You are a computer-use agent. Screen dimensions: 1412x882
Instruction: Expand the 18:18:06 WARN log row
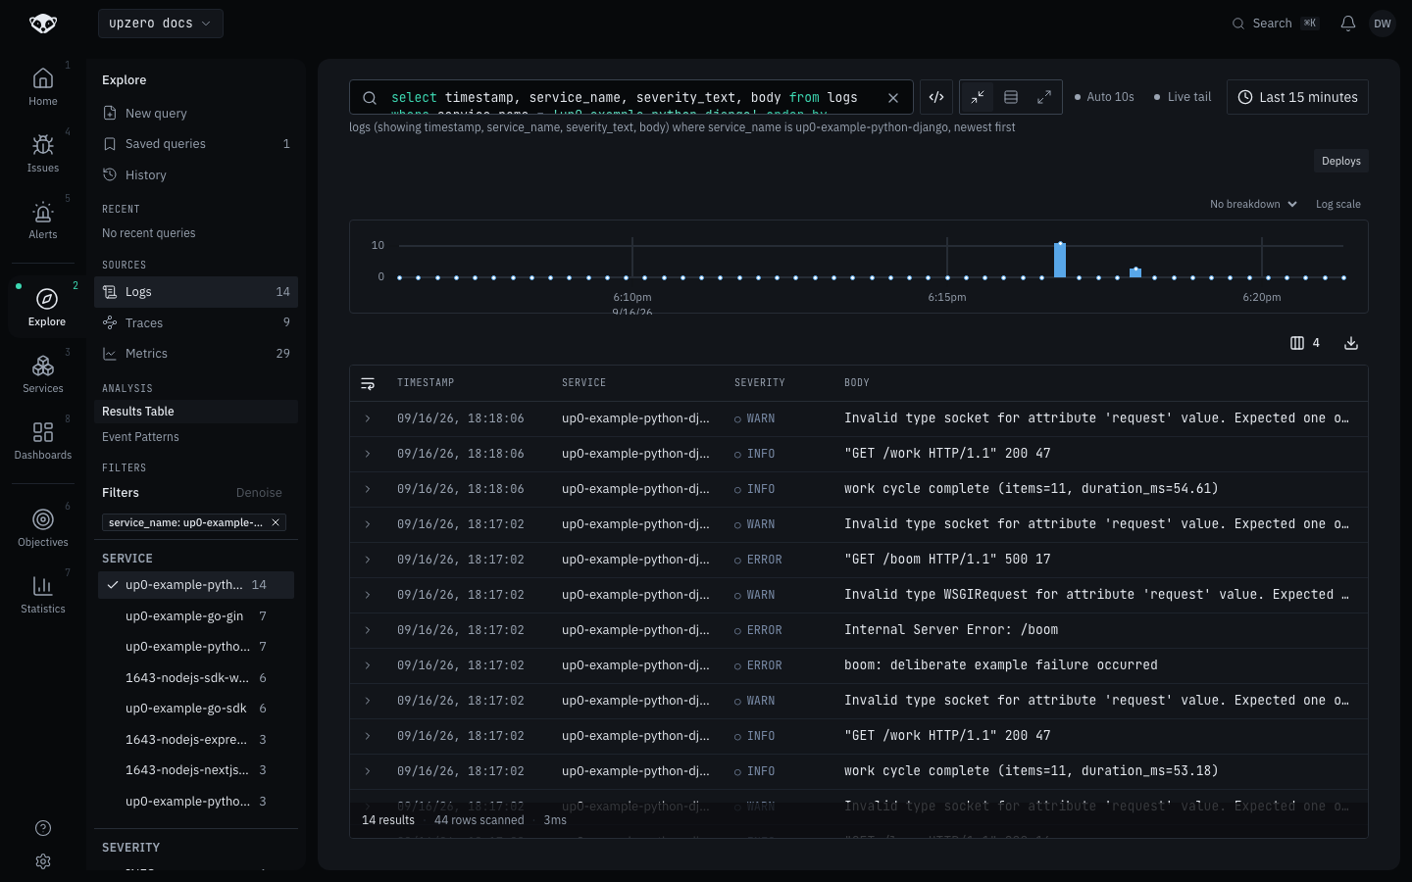(x=368, y=418)
